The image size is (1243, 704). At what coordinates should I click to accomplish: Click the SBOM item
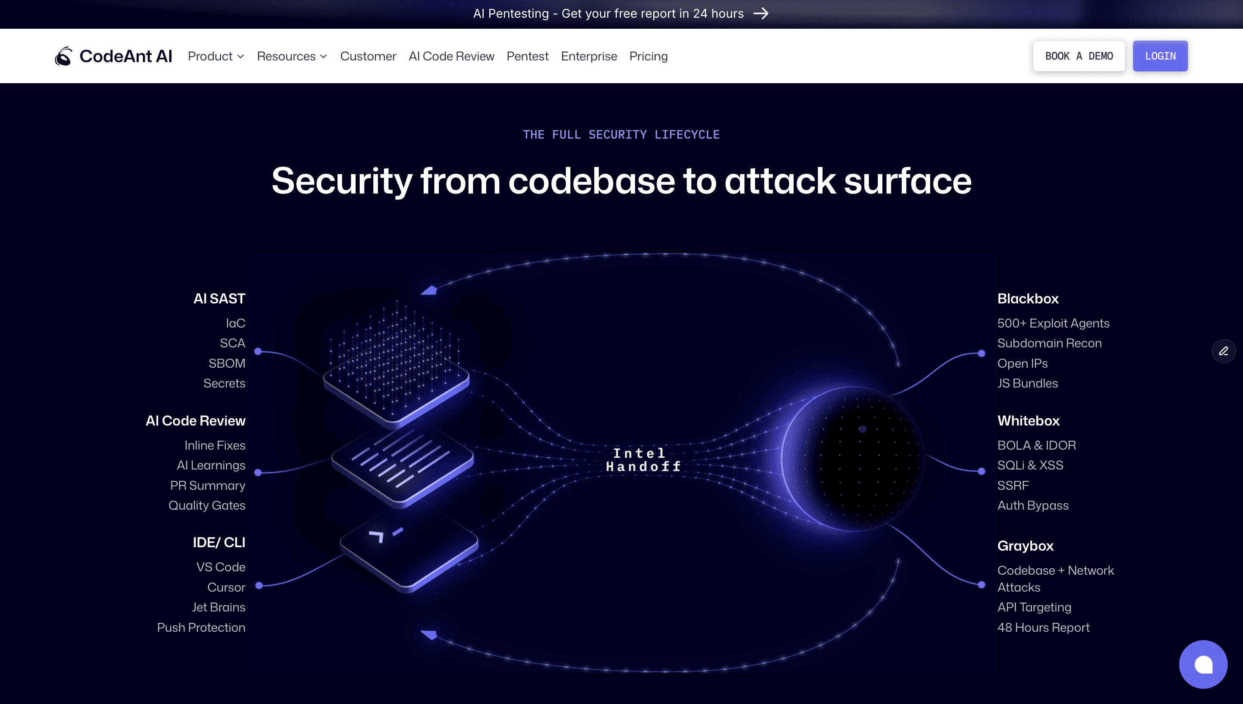pyautogui.click(x=227, y=363)
